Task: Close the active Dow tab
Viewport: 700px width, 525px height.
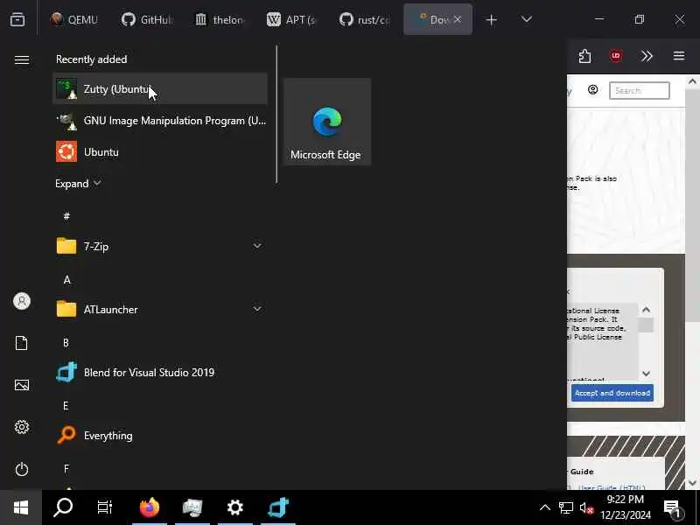Action: 457,19
